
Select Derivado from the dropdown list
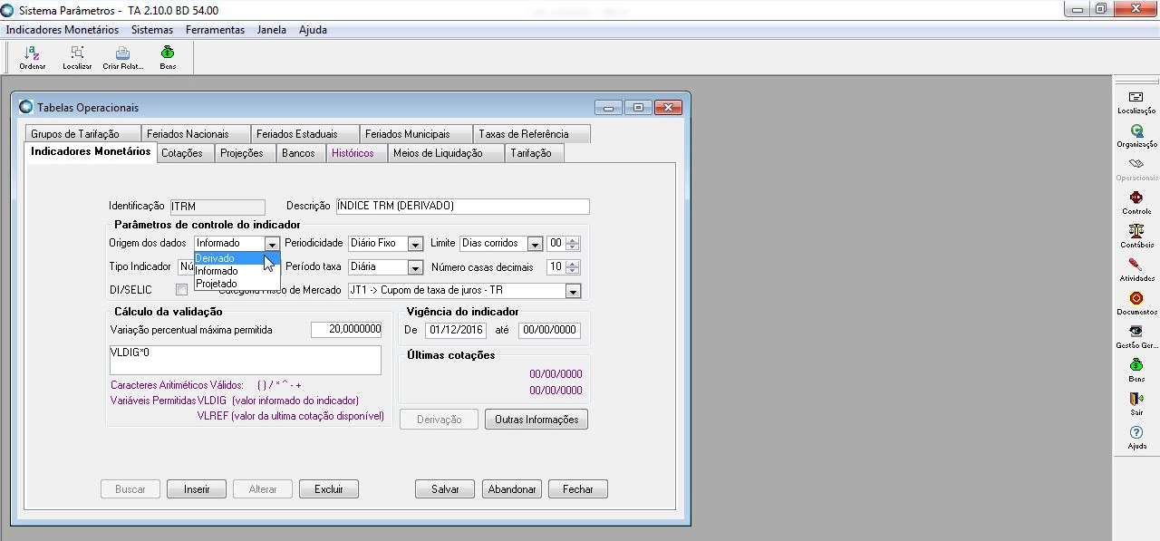237,258
